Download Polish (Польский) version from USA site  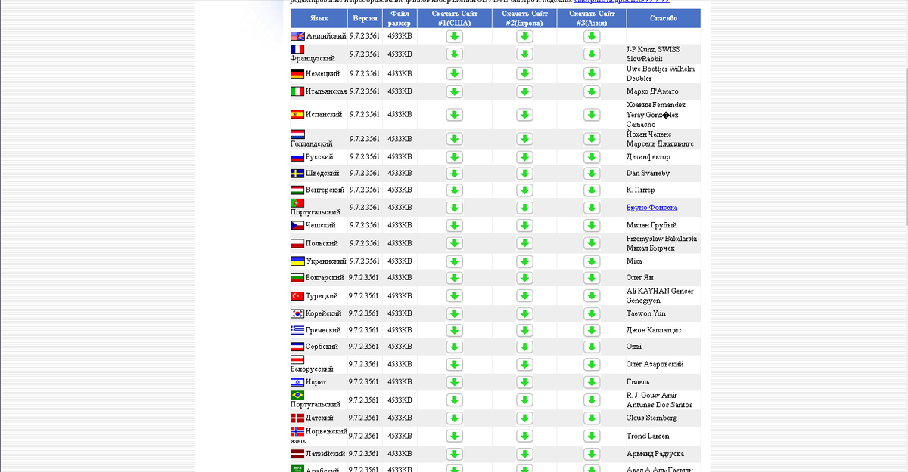tap(454, 244)
